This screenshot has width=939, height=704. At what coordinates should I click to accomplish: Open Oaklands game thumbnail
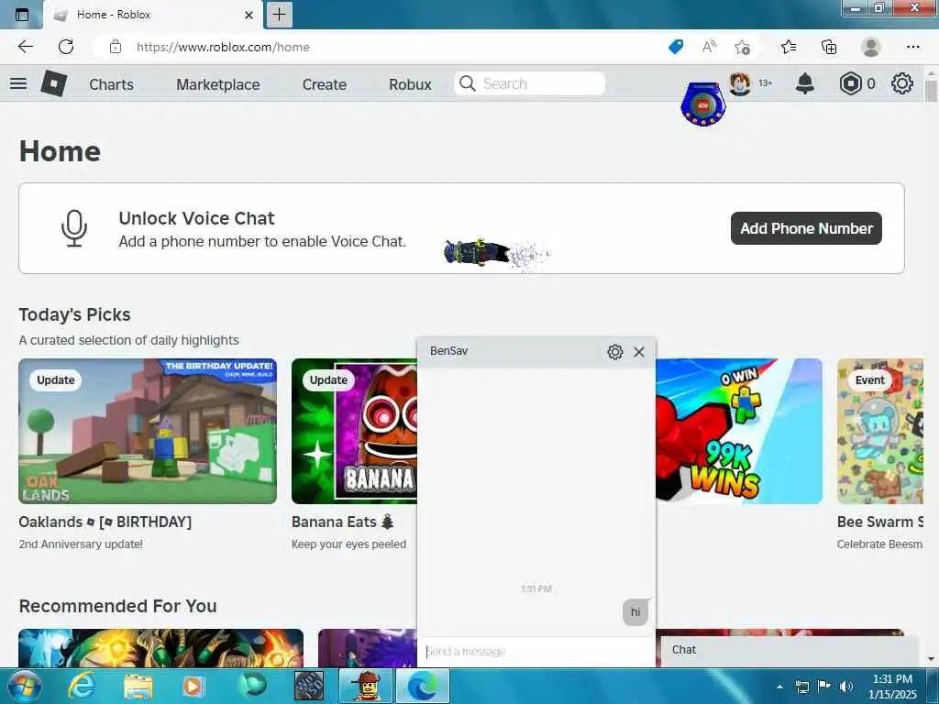[148, 431]
